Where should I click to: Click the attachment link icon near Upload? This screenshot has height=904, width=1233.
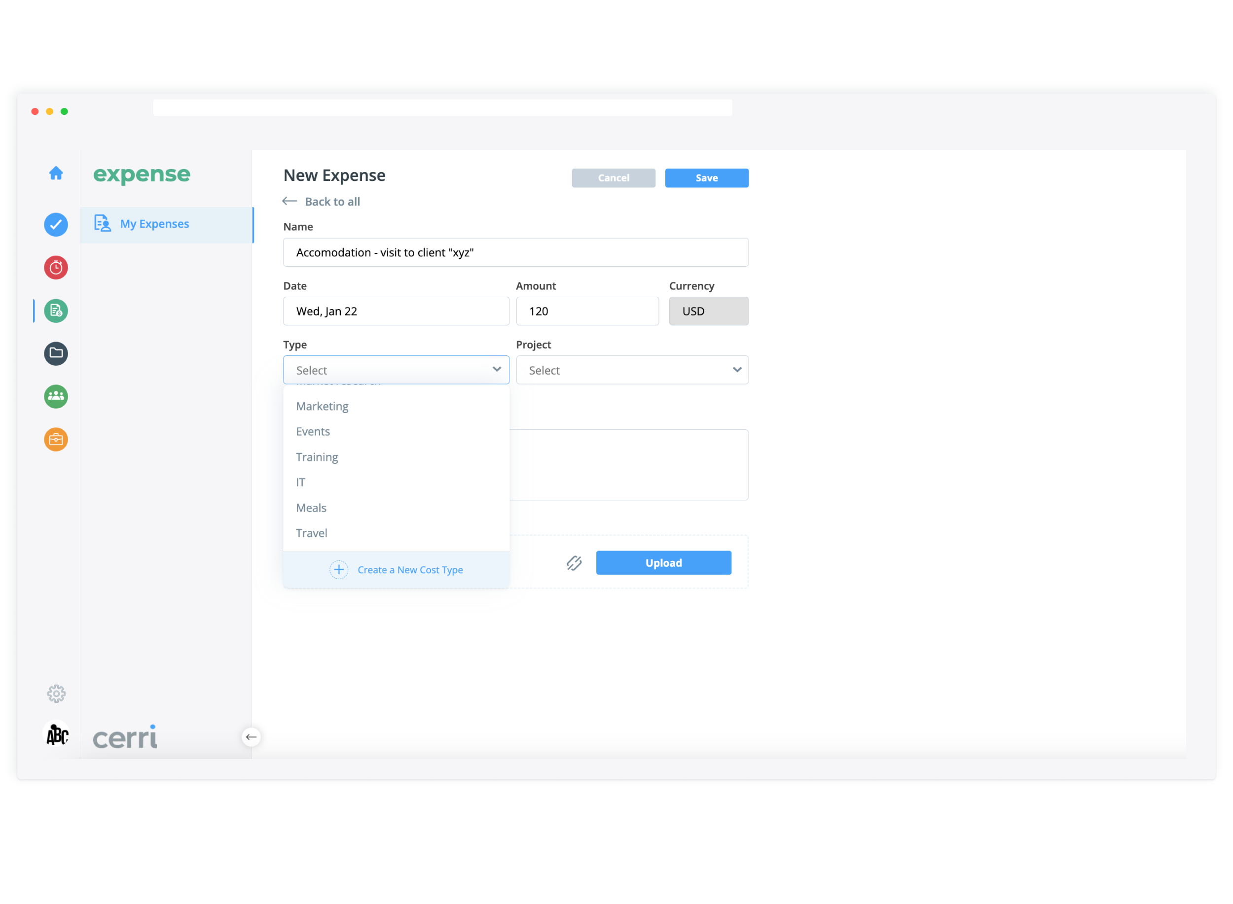click(574, 563)
